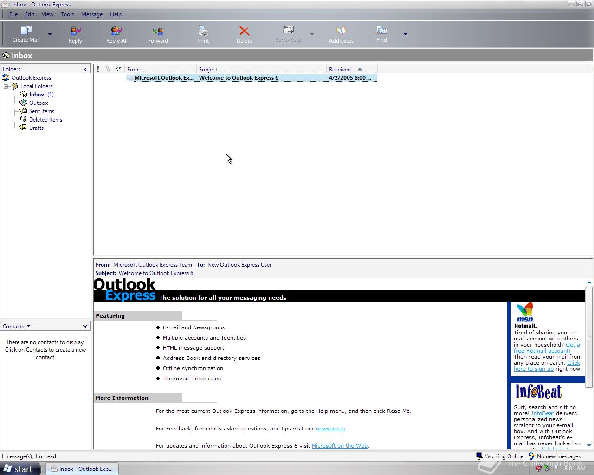Open the Contacts dropdown menu
The height and width of the screenshot is (475, 594).
click(x=17, y=327)
